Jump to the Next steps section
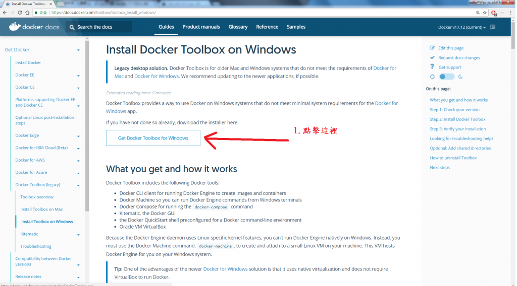517x286 pixels. click(440, 168)
